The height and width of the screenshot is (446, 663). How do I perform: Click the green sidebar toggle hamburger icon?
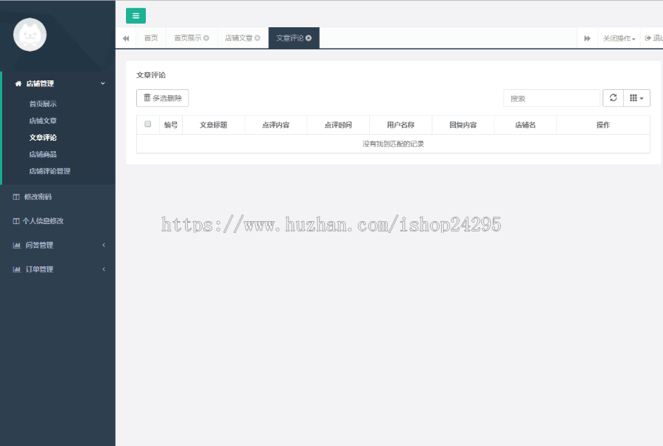click(x=135, y=15)
